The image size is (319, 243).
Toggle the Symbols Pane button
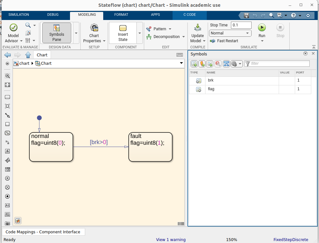[x=57, y=33]
